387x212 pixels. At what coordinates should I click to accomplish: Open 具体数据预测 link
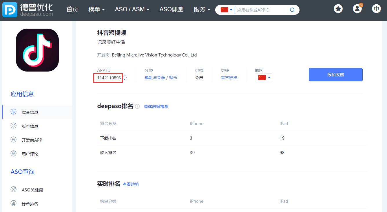tap(156, 107)
